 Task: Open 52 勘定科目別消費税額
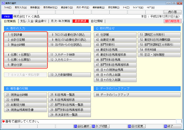(x=159, y=40)
